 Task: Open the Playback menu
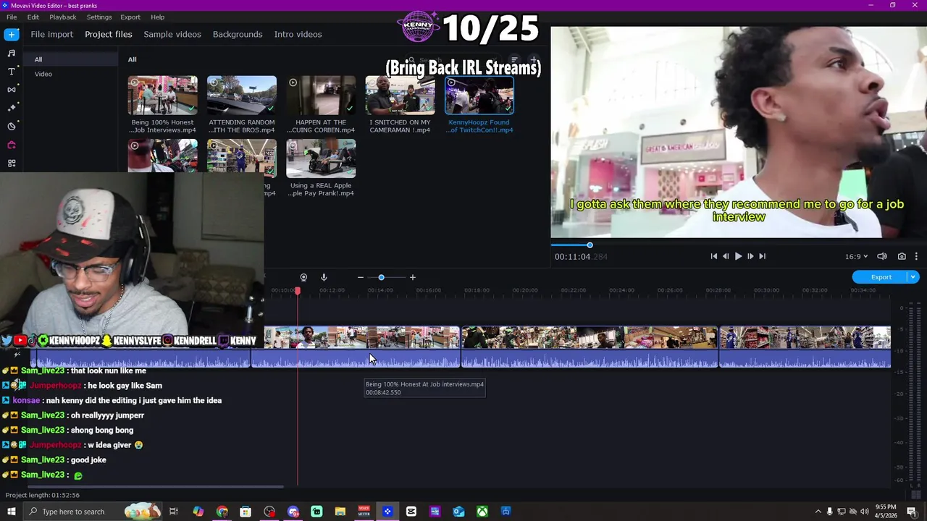[x=63, y=17]
